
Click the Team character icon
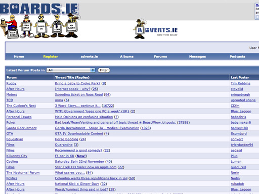(x=57, y=26)
